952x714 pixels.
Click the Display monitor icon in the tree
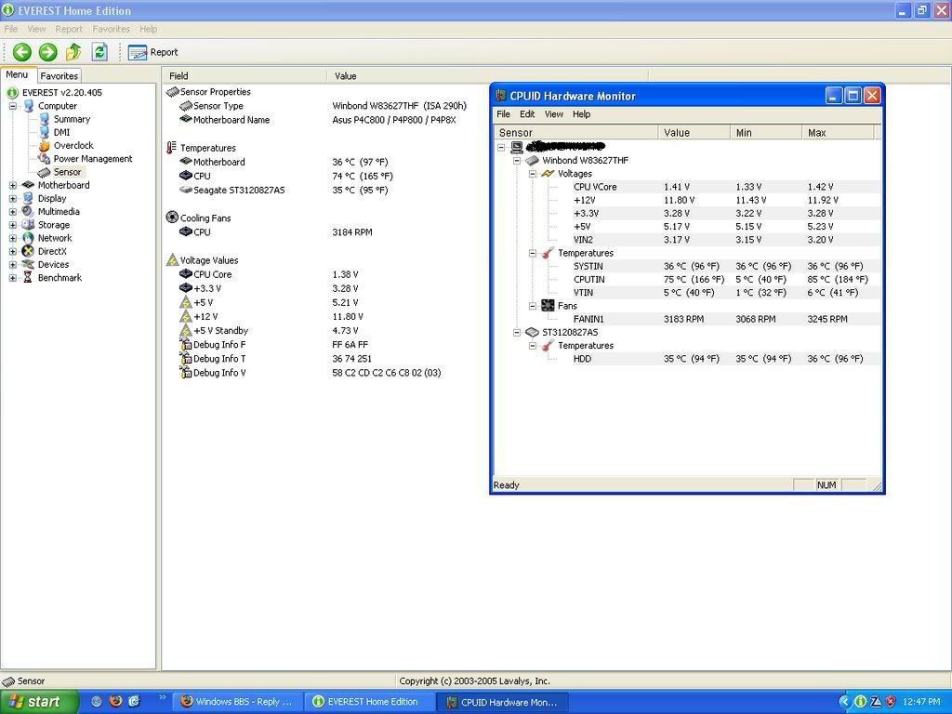(x=28, y=199)
